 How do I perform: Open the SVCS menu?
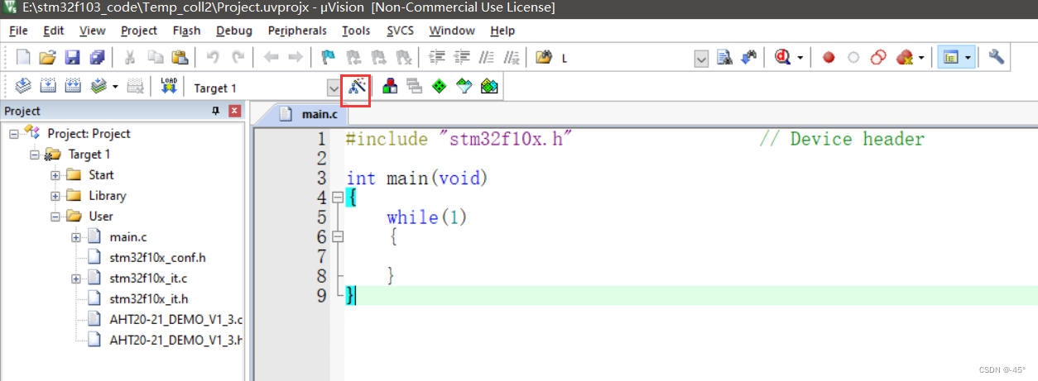400,31
